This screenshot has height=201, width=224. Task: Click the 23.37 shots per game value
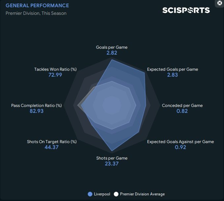tap(112, 163)
